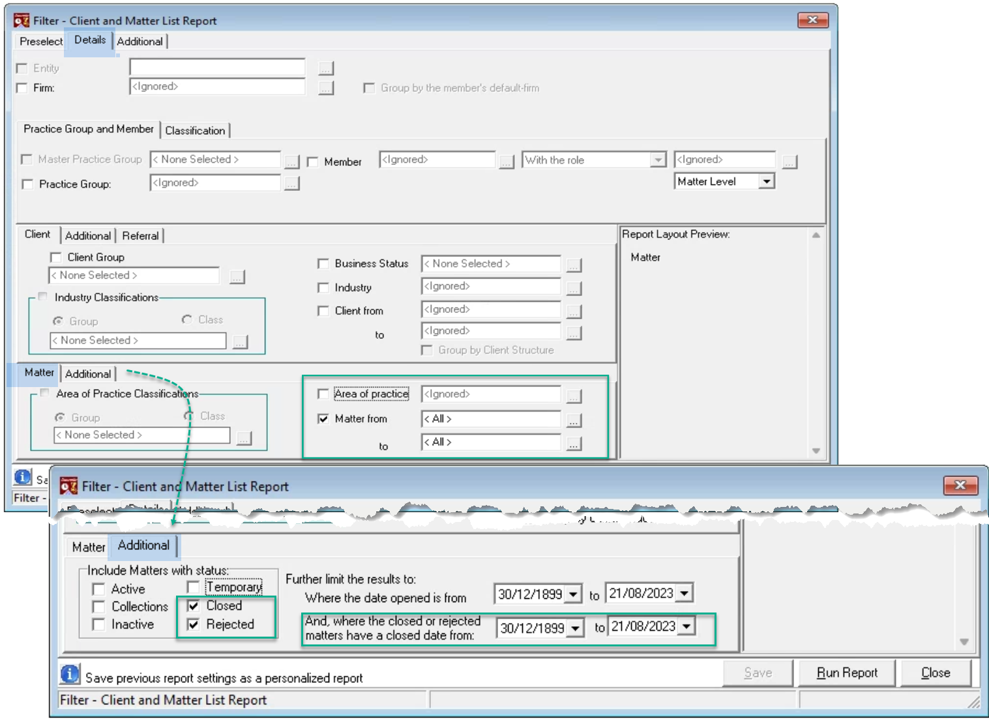Click the Save button

(x=758, y=672)
